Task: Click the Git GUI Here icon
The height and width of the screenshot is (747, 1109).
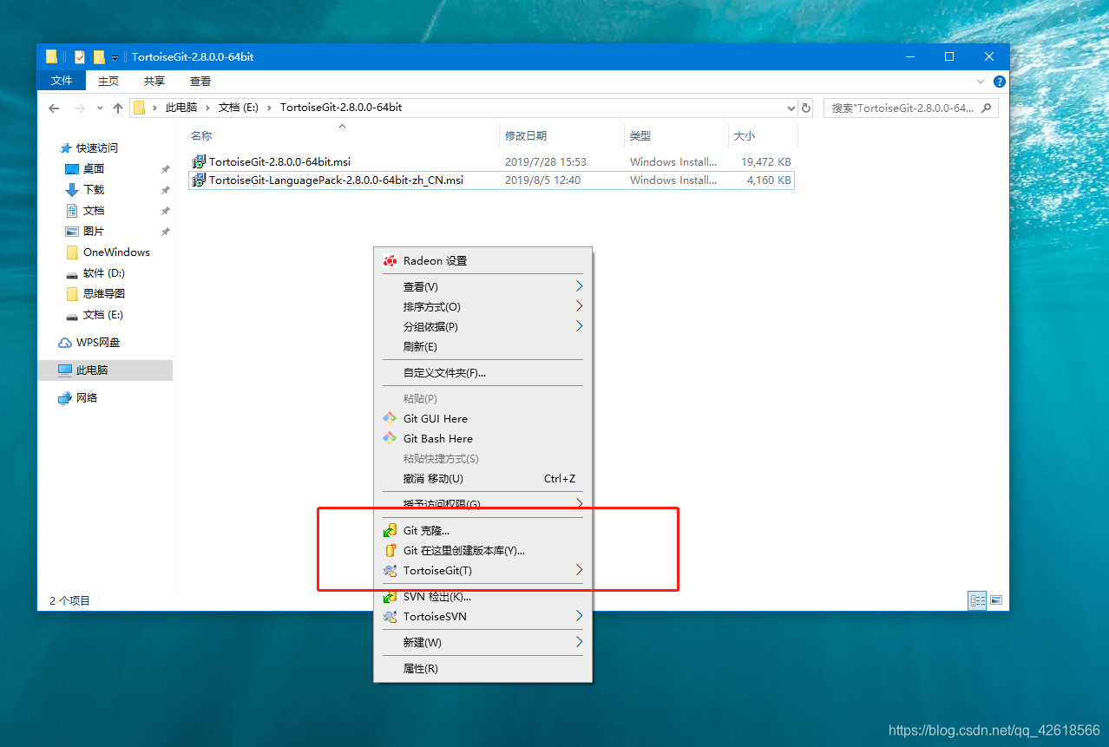Action: [390, 418]
